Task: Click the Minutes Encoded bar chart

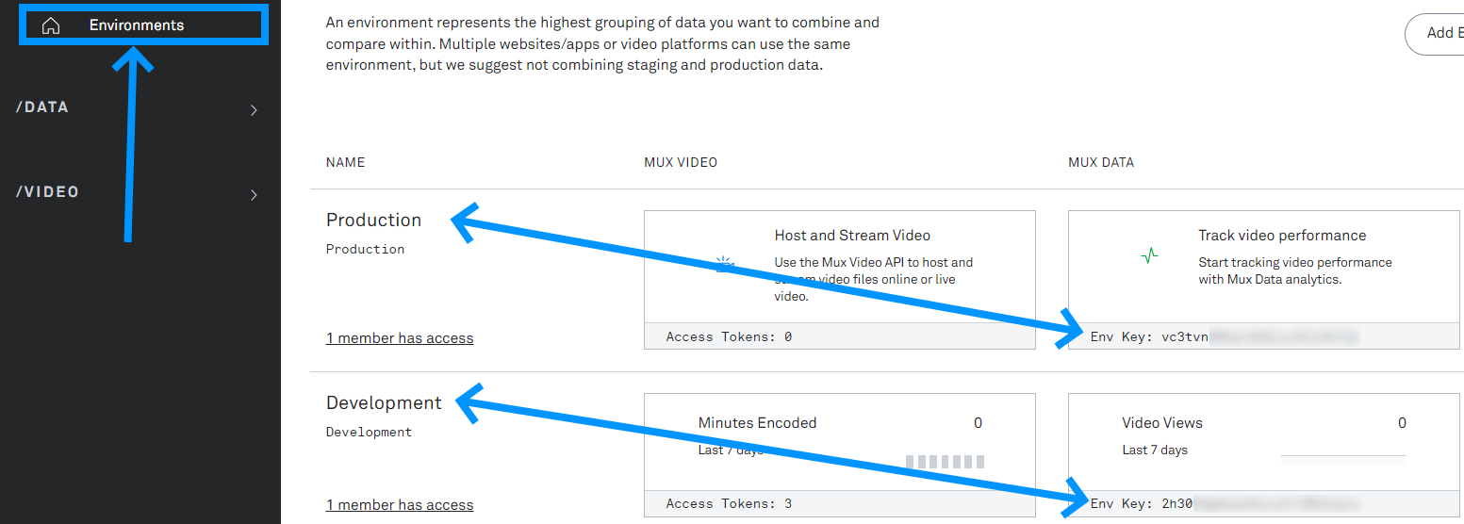Action: pos(945,462)
